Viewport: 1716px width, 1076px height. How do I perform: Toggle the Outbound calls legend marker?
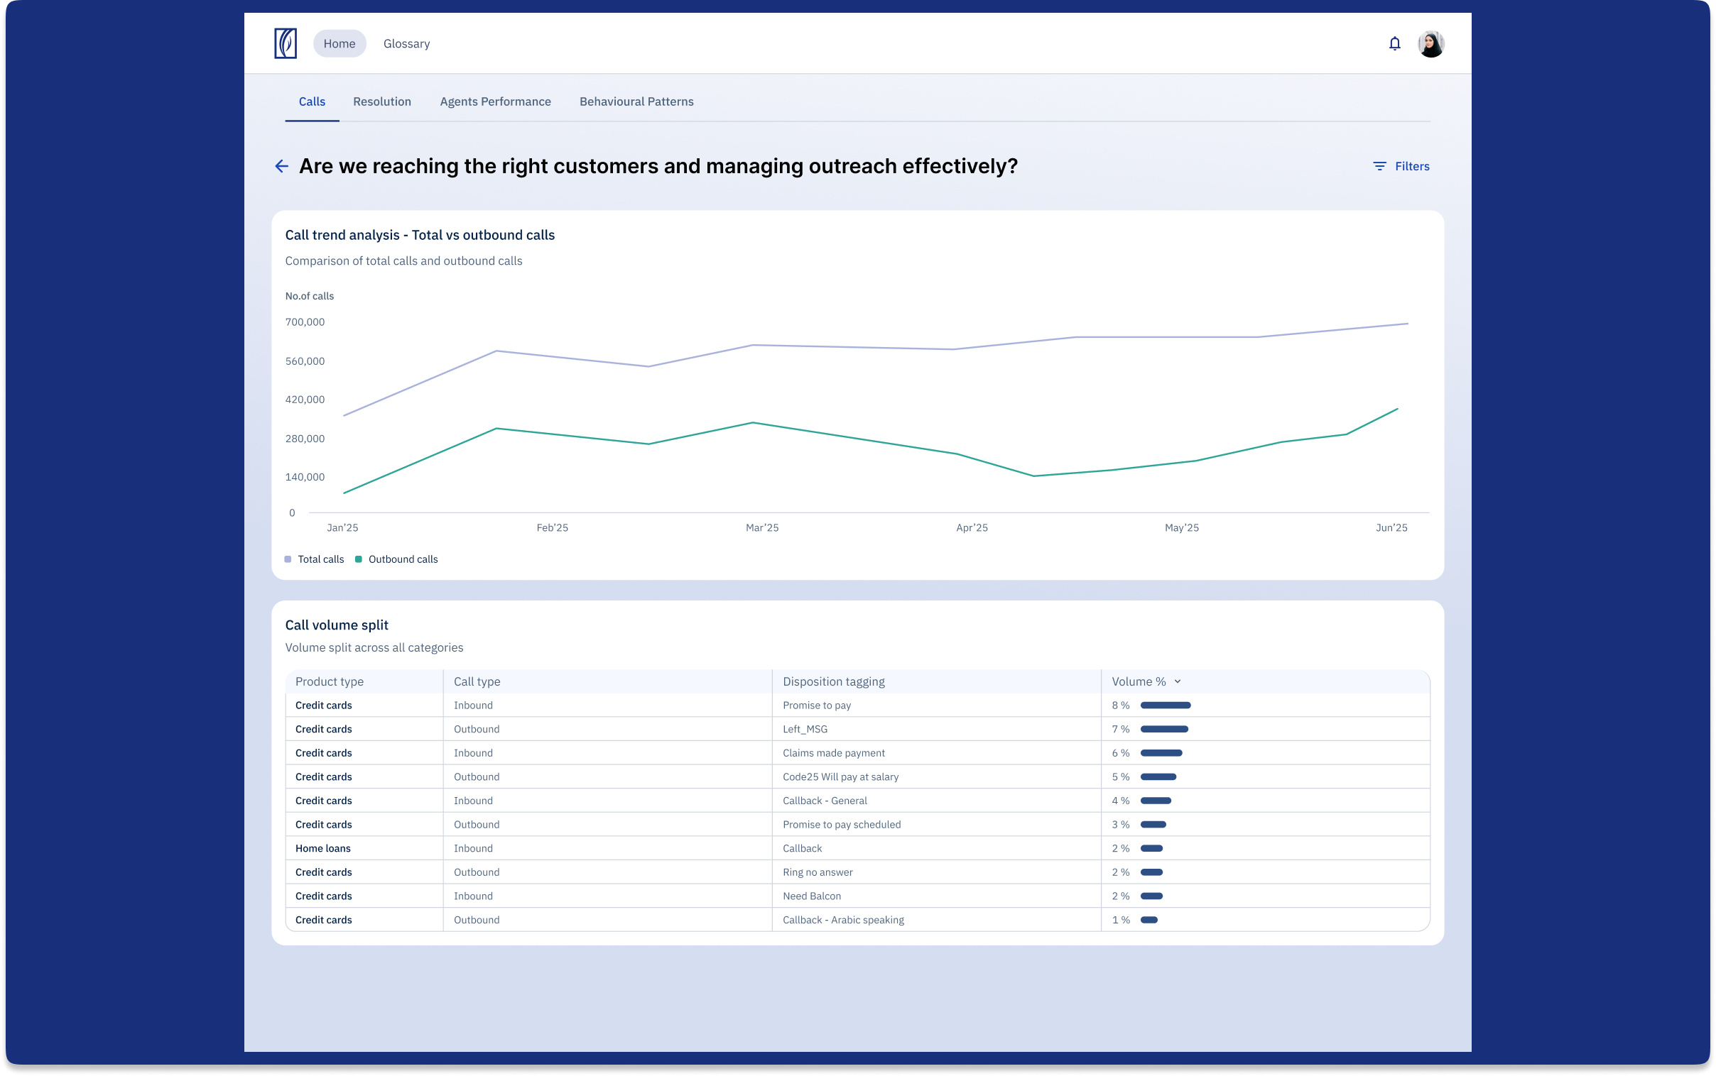tap(359, 559)
